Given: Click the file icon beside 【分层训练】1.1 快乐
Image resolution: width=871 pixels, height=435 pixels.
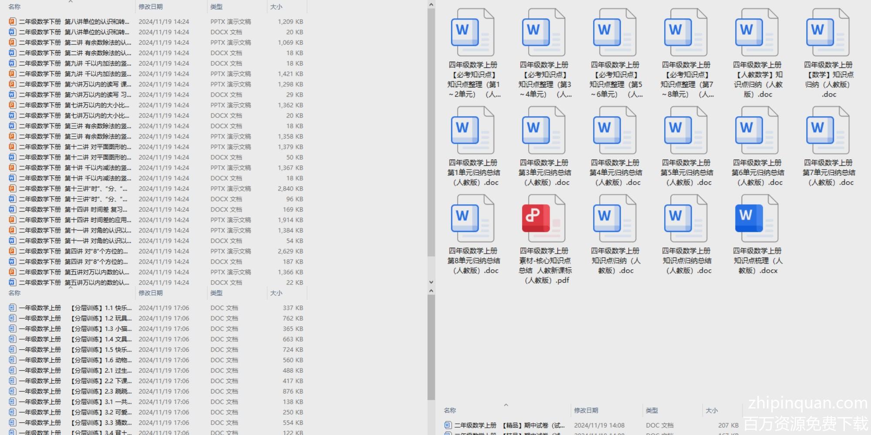Looking at the screenshot, I should tap(12, 308).
